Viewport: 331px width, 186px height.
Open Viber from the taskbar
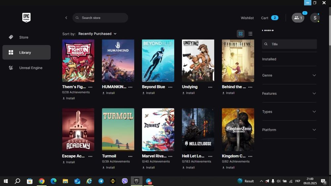coord(125,181)
